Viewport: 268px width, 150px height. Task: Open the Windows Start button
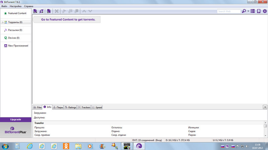coord(5,146)
